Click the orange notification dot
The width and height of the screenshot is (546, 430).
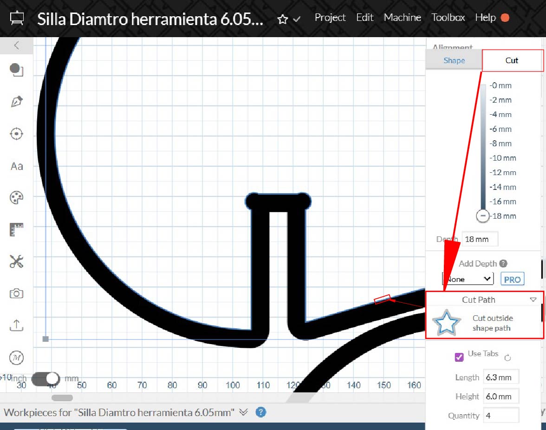pyautogui.click(x=505, y=18)
